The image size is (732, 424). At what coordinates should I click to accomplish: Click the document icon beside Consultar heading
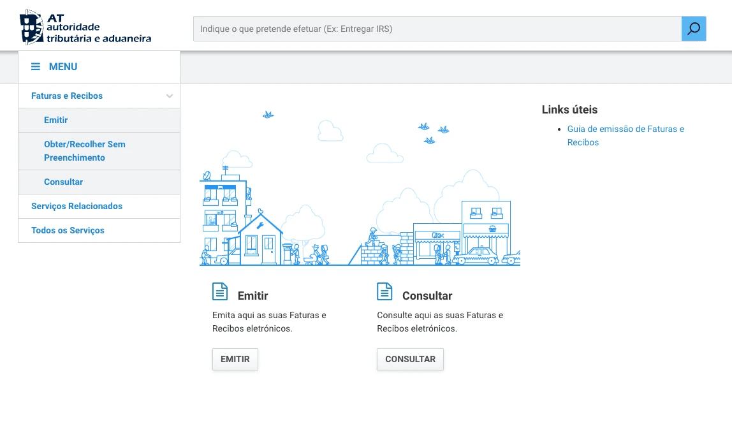point(384,291)
